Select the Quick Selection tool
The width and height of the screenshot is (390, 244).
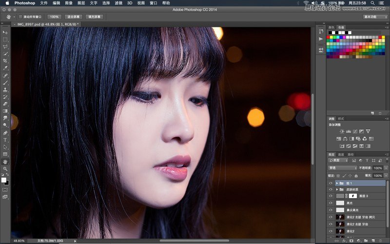point(5,54)
